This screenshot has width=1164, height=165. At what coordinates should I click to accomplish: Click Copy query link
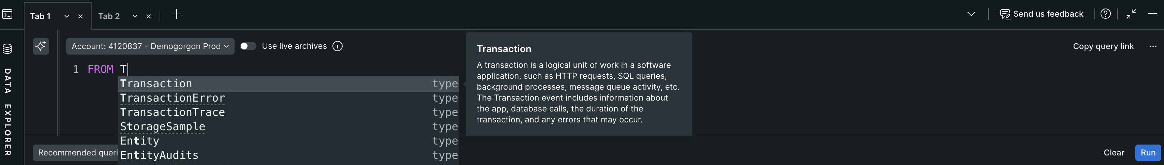point(1103,46)
